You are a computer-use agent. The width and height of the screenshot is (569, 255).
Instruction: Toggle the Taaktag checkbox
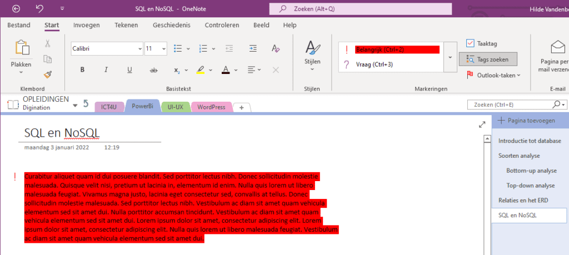click(471, 43)
